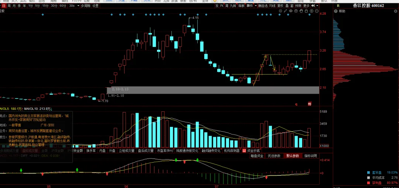
Task: Click 暗盘资金 button
Action: tap(257, 156)
